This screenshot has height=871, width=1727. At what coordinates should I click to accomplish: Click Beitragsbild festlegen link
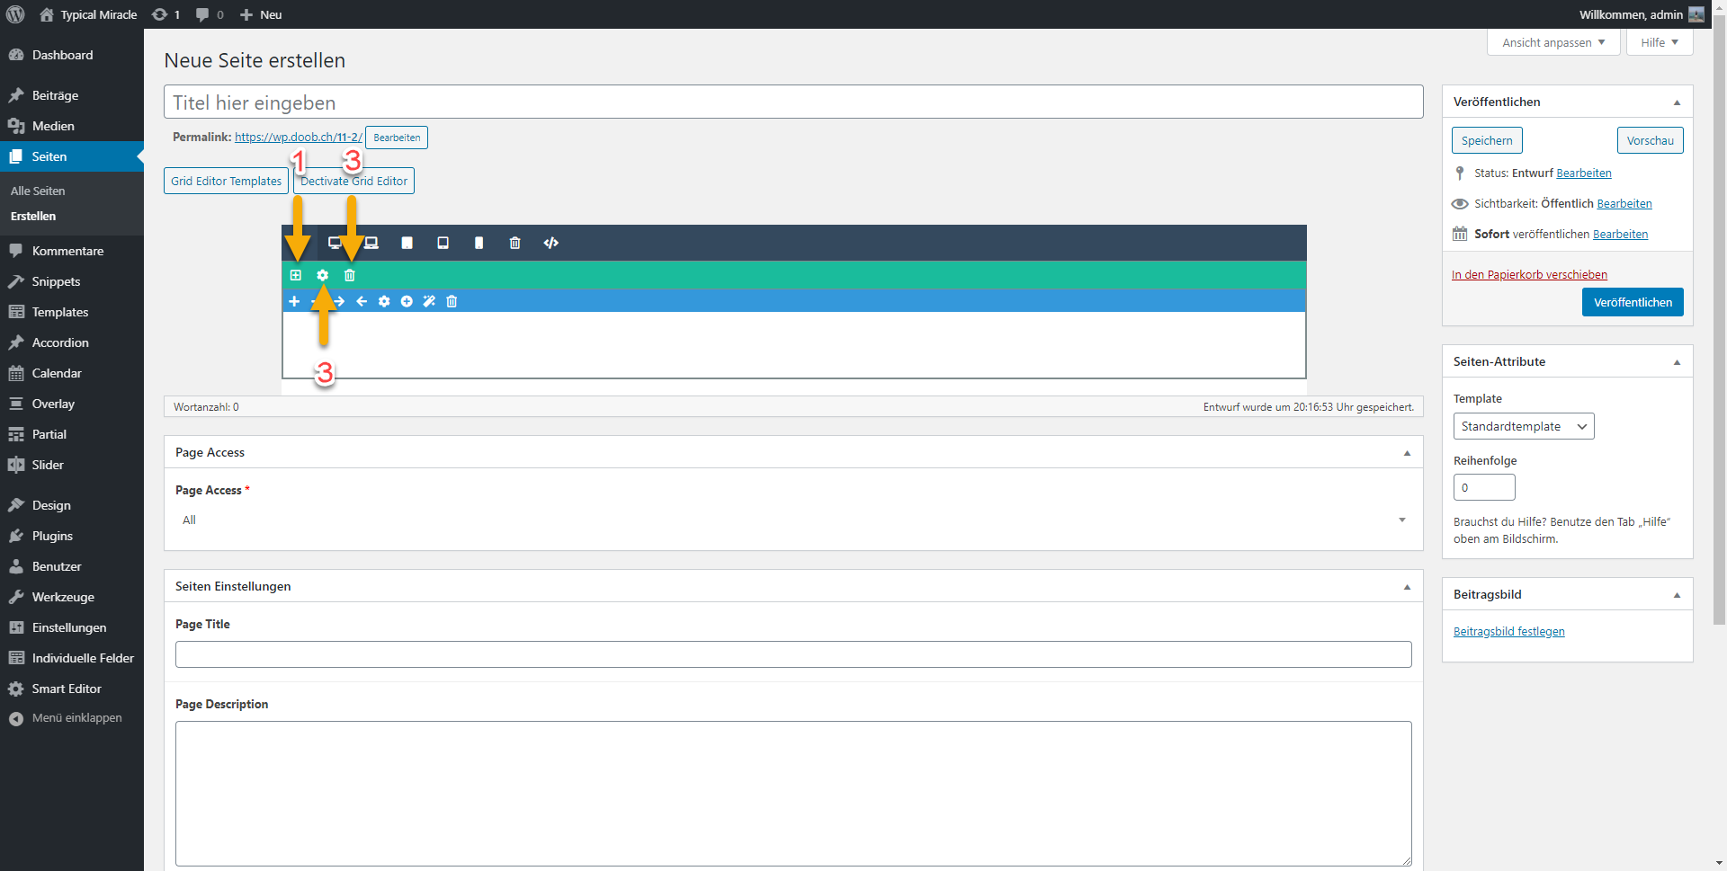coord(1508,632)
